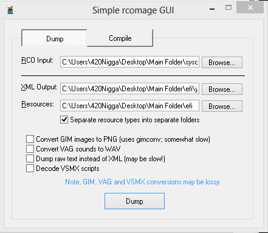Close the Simple rcomage GUI window
The image size is (268, 233).
tap(250, 8)
